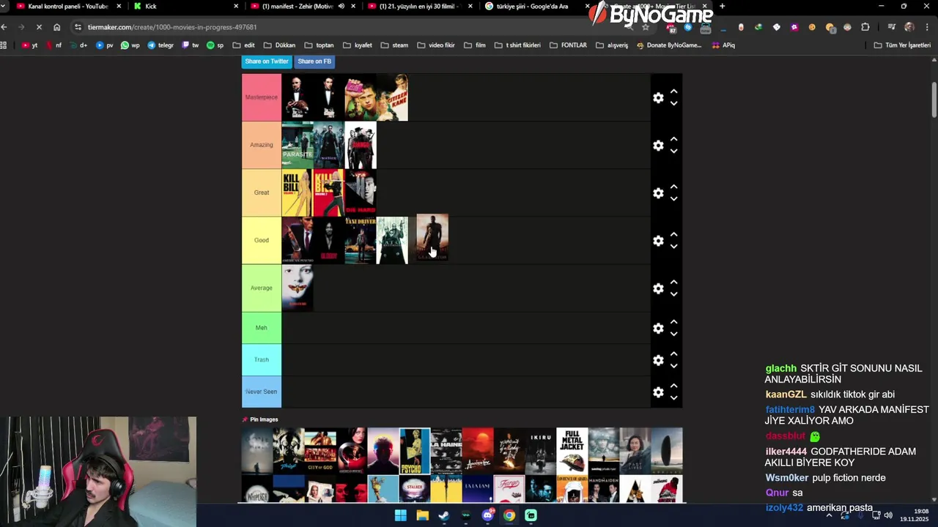Pick the Psycho poster from image pool
The width and height of the screenshot is (938, 527).
[x=415, y=451]
